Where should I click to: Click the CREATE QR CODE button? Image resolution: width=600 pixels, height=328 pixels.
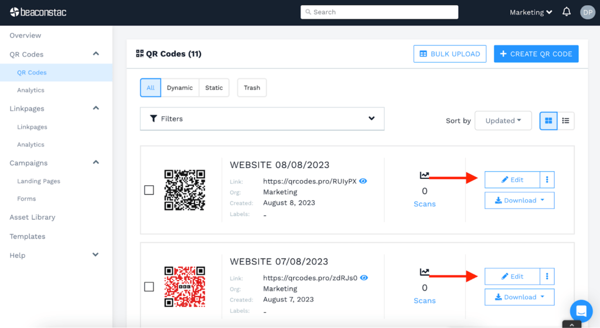tap(536, 54)
